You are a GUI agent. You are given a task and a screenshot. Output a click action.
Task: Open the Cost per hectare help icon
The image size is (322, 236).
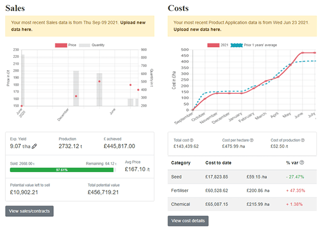[x=252, y=140]
